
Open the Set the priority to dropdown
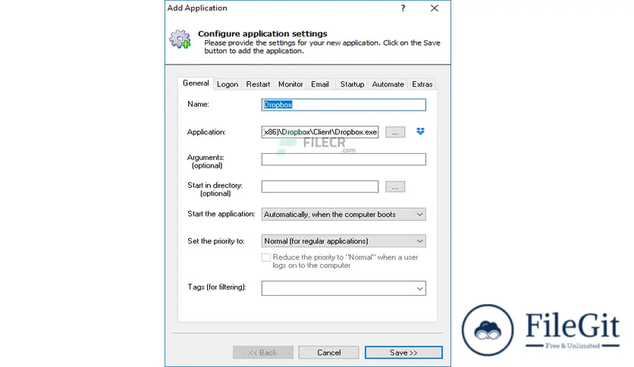point(344,241)
